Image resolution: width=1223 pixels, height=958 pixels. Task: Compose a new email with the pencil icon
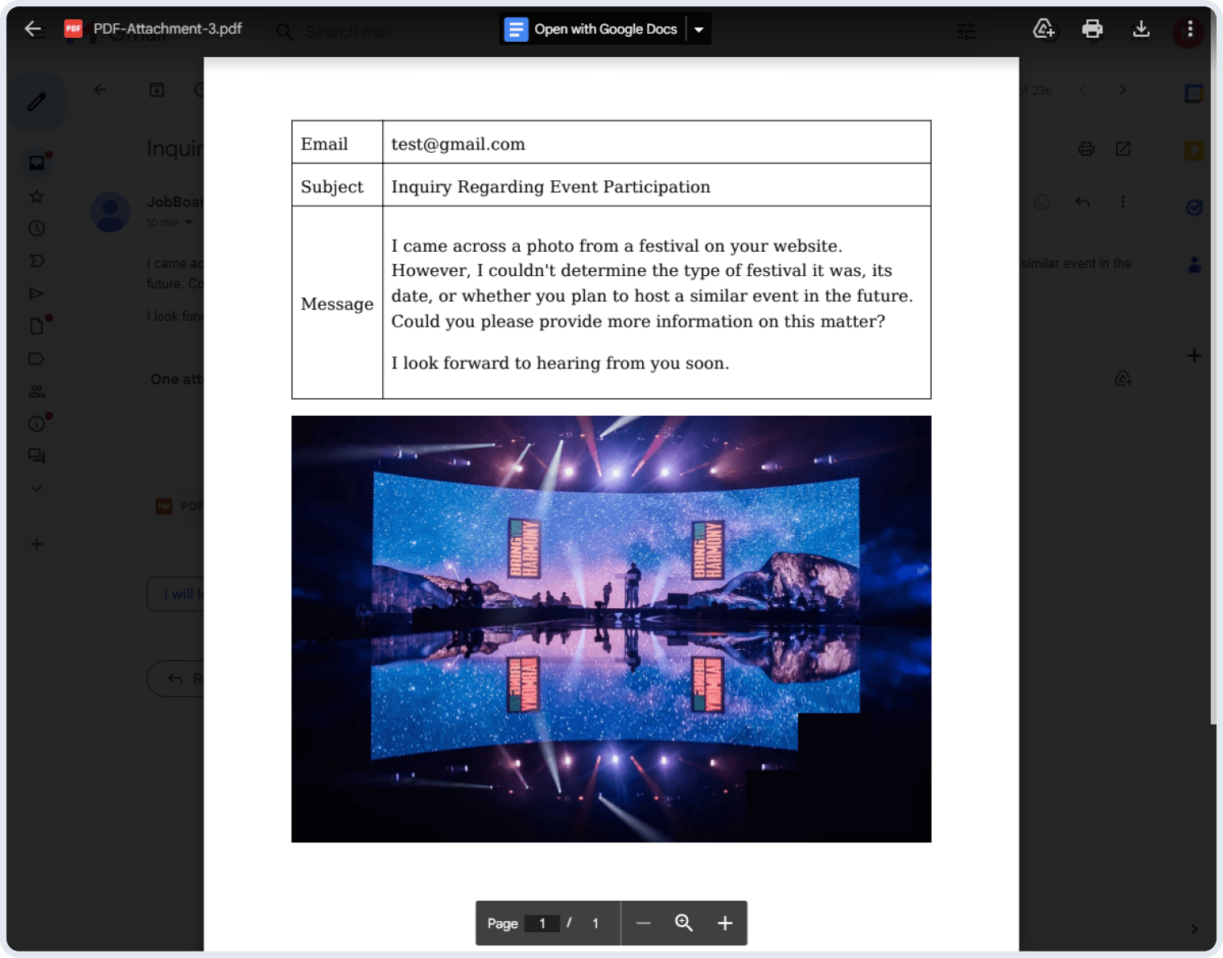[35, 101]
